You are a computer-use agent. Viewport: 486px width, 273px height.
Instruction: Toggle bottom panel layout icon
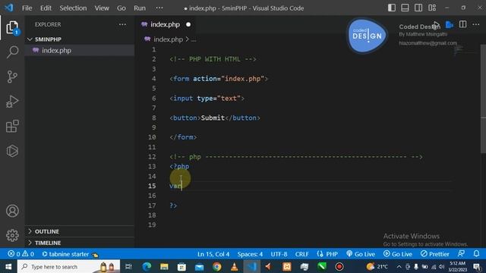point(405,8)
